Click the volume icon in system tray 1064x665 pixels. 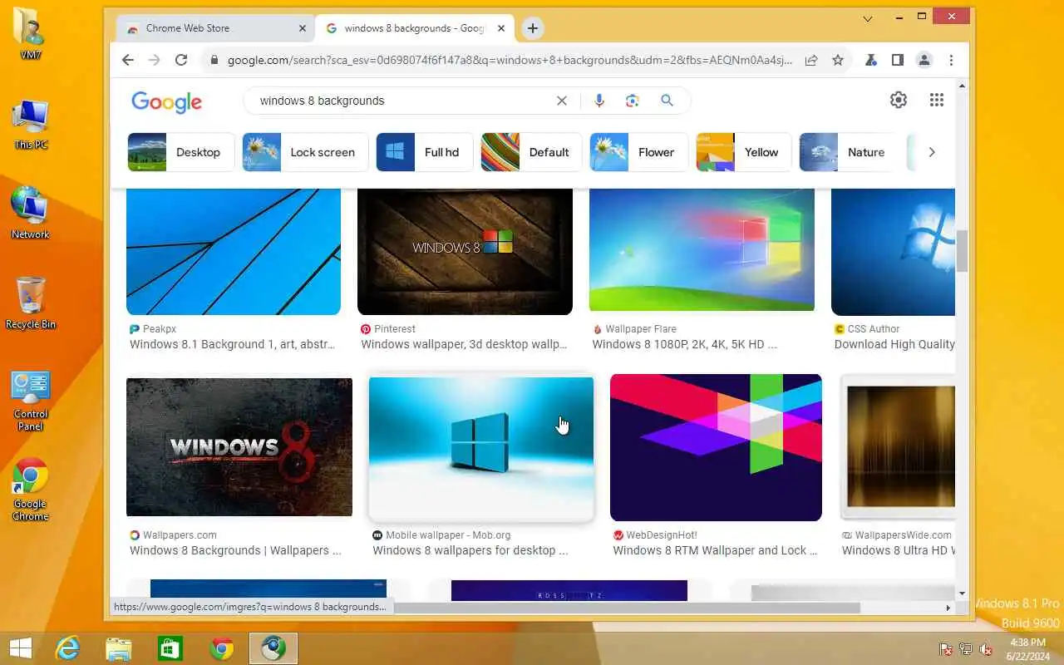click(x=986, y=649)
